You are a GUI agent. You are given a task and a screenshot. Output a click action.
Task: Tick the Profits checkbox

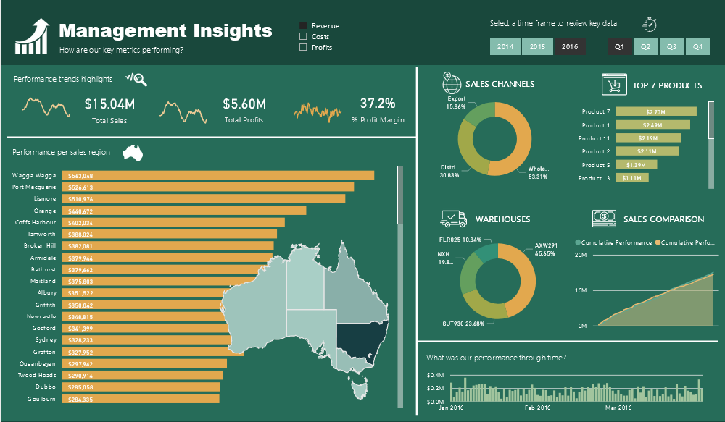303,47
